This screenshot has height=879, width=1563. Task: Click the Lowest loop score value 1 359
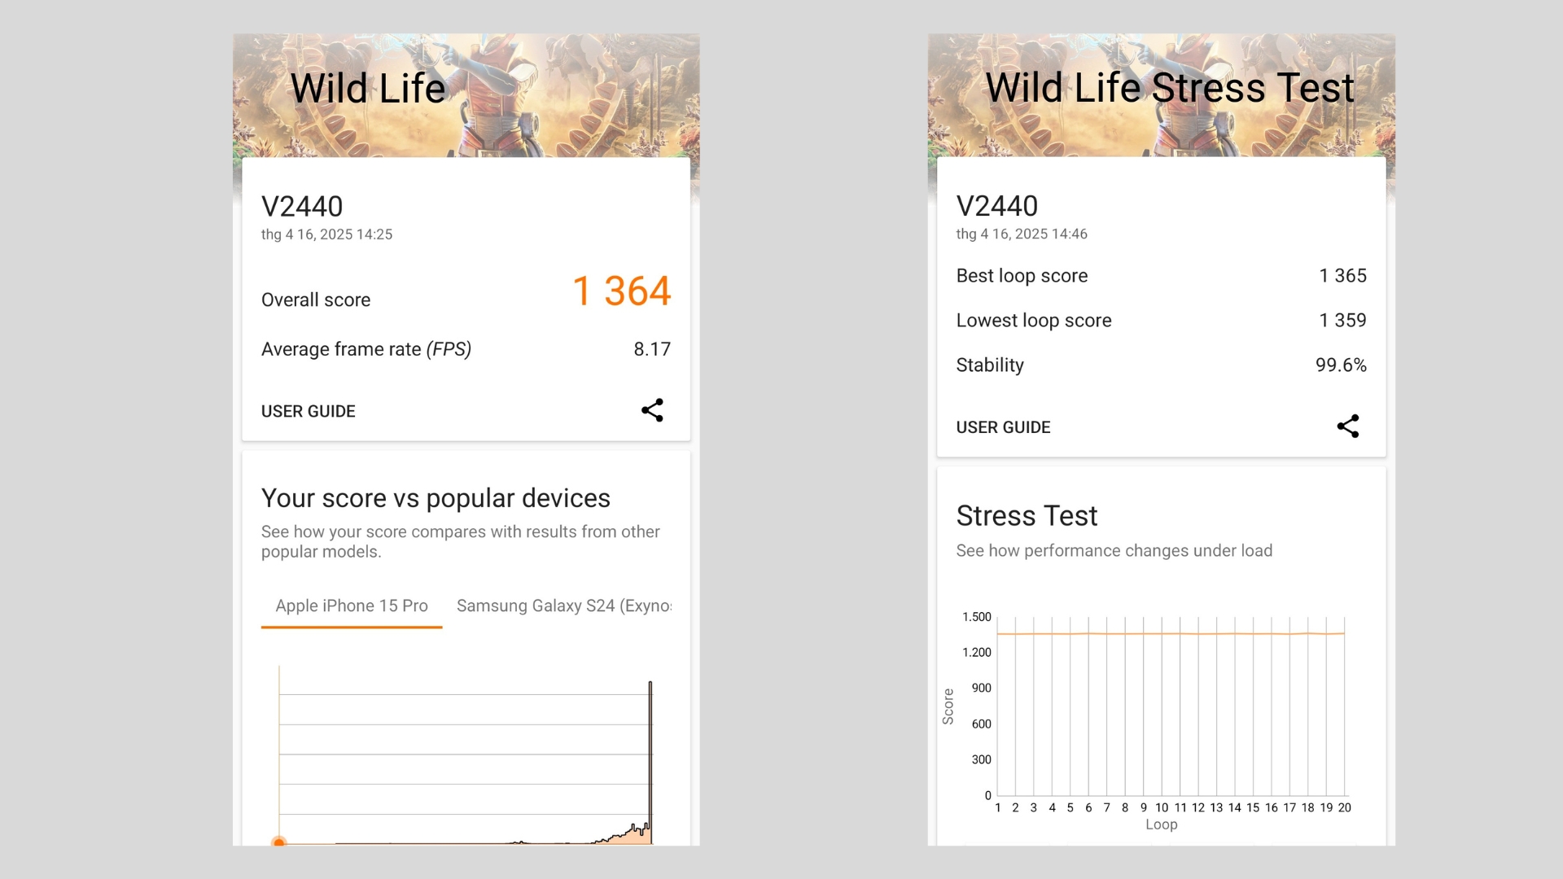pos(1342,321)
